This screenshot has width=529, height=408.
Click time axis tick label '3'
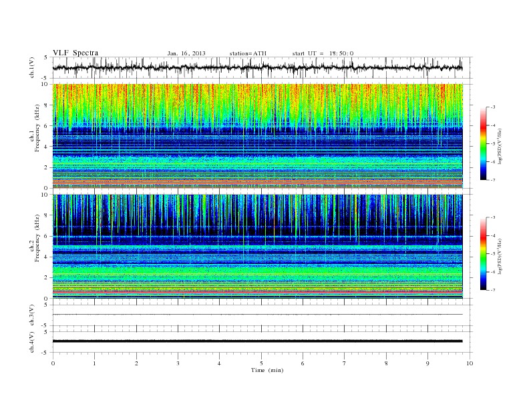[178, 363]
